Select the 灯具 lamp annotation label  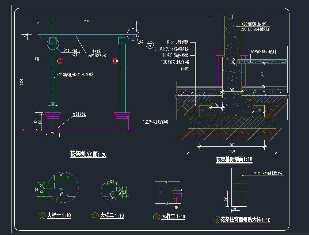37,58
